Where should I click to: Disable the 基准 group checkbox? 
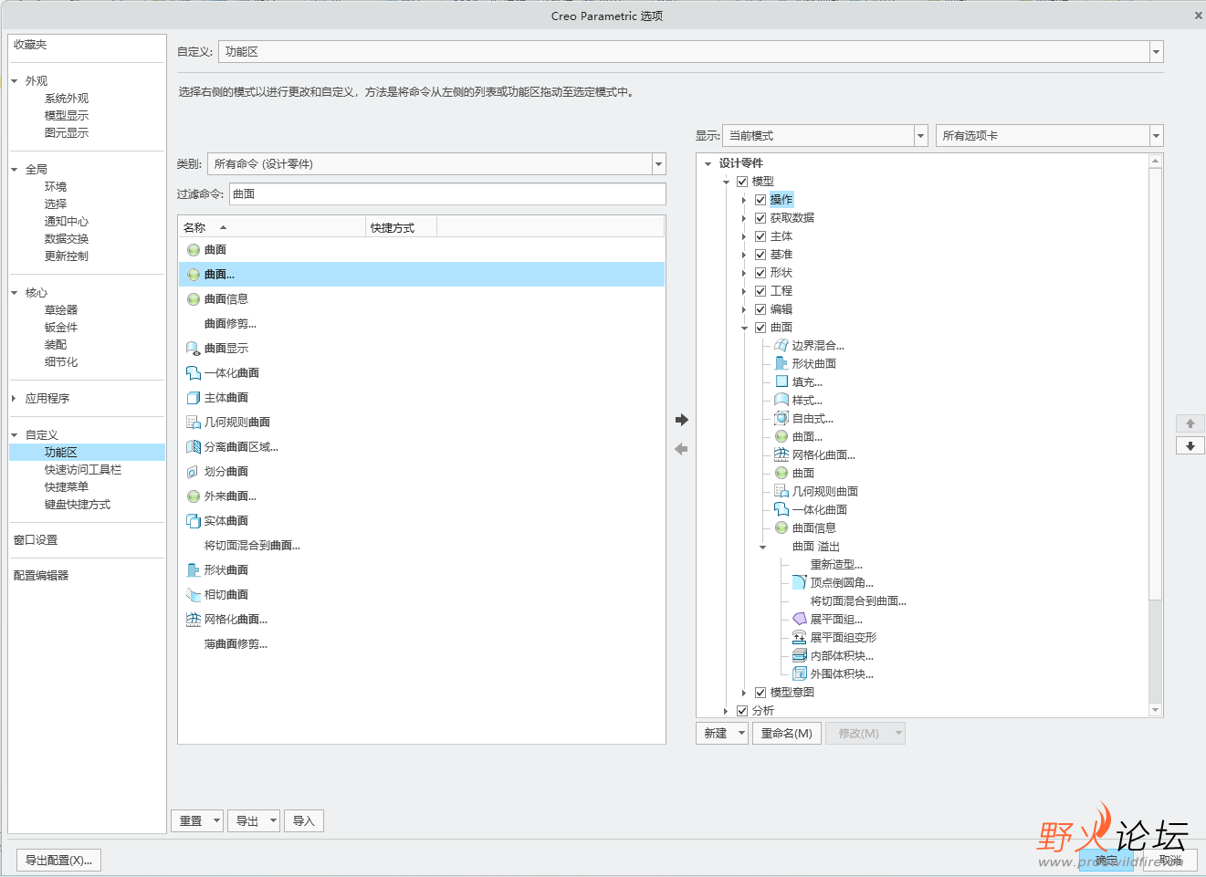pos(760,255)
